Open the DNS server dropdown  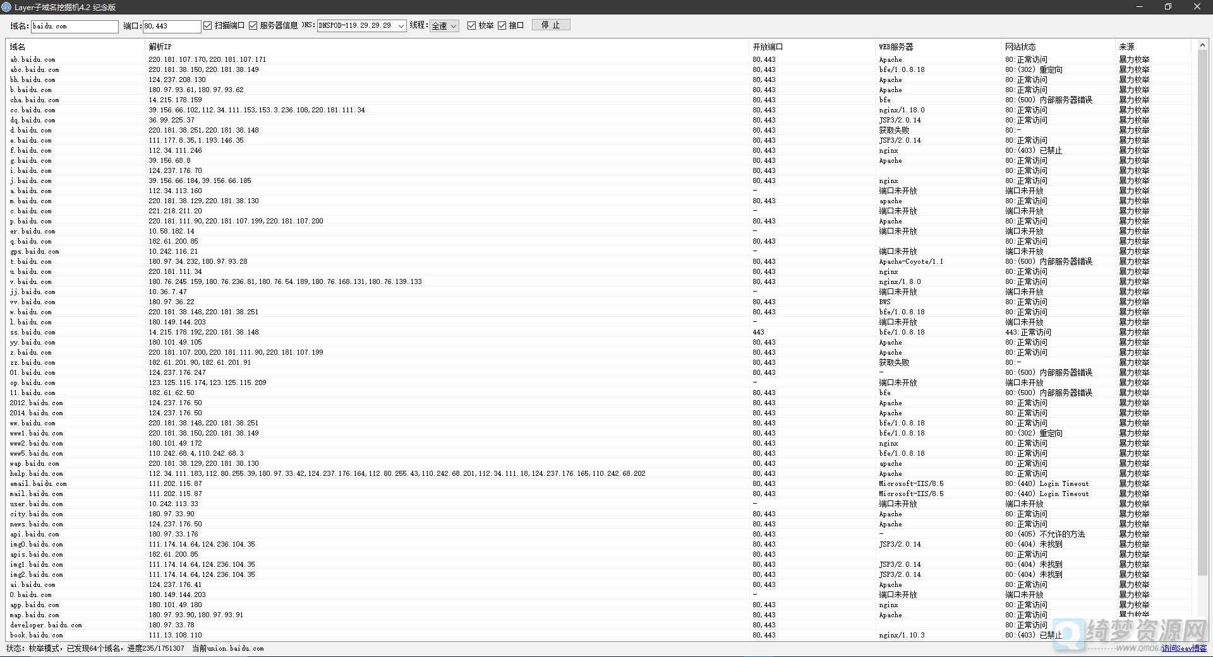(401, 26)
